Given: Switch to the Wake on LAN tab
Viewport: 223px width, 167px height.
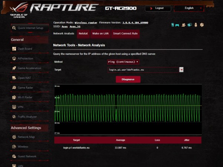Looking at the screenshot, I should [100, 34].
